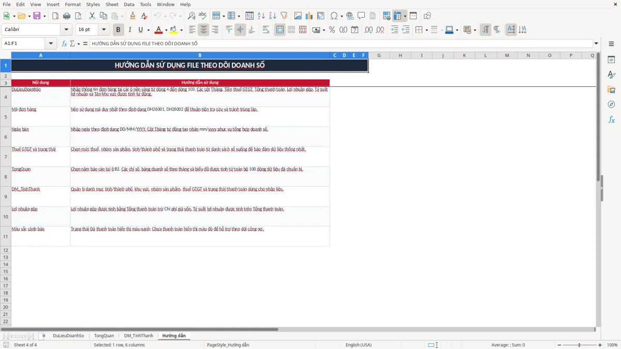Toggle Underline formatting
This screenshot has height=349, width=621.
click(x=140, y=30)
